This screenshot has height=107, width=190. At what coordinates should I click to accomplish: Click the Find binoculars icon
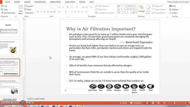click(170, 6)
